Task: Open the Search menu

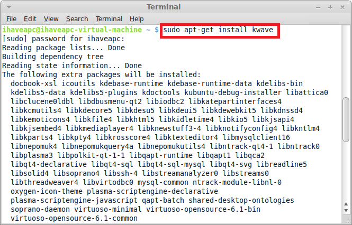Action: point(77,19)
